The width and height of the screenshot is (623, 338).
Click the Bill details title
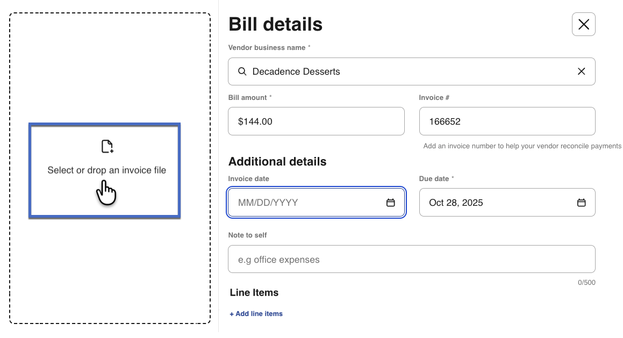(x=275, y=24)
